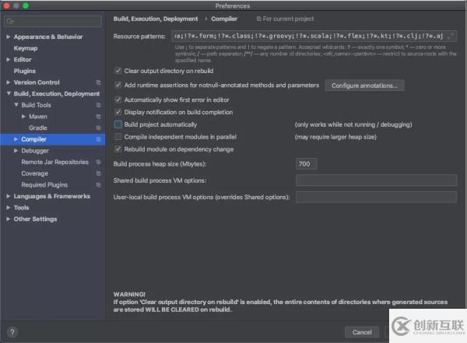Click project-level icon next to Compiler
This screenshot has height=343, width=467.
pos(98,139)
